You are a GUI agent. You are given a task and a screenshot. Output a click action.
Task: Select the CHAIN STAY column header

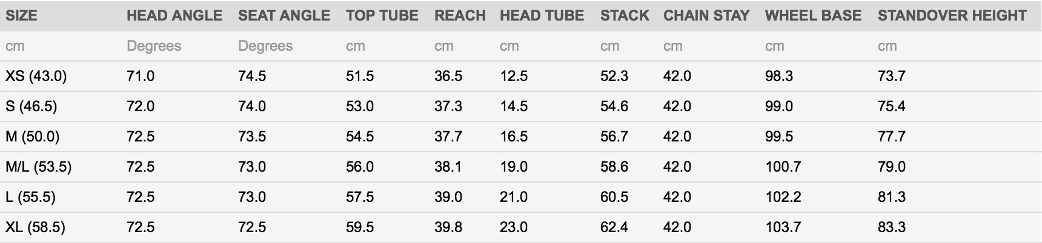point(706,16)
